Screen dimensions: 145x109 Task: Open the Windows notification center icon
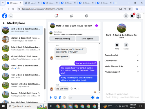pos(140,106)
